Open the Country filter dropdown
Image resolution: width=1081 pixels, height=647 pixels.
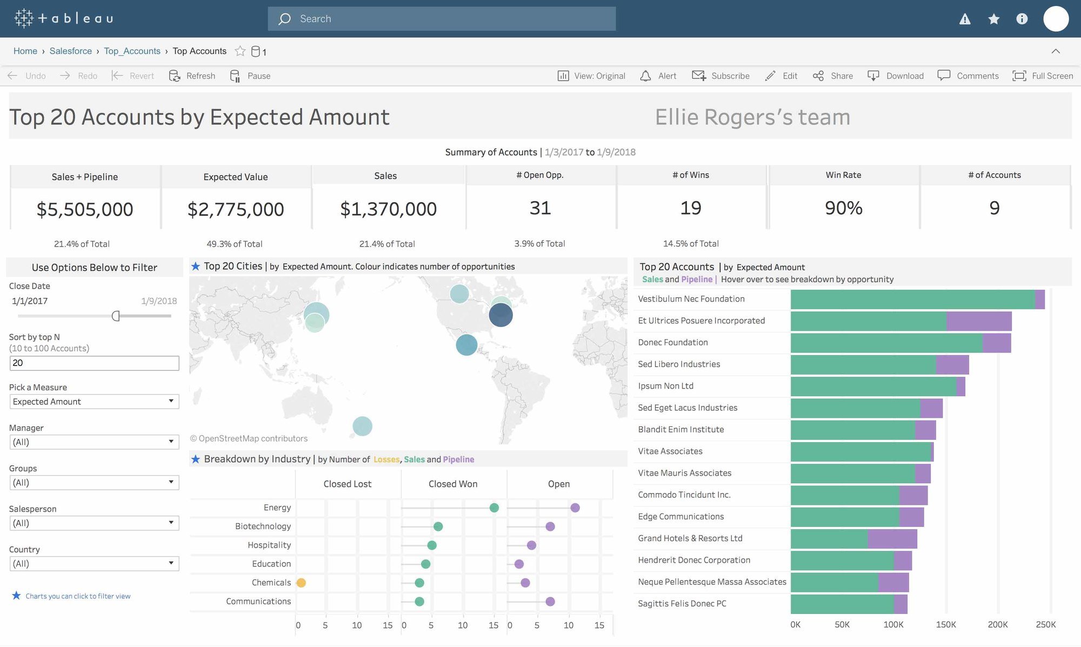94,564
